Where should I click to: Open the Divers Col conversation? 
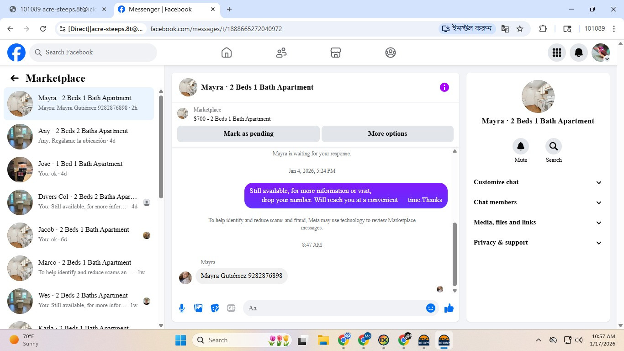(79, 202)
